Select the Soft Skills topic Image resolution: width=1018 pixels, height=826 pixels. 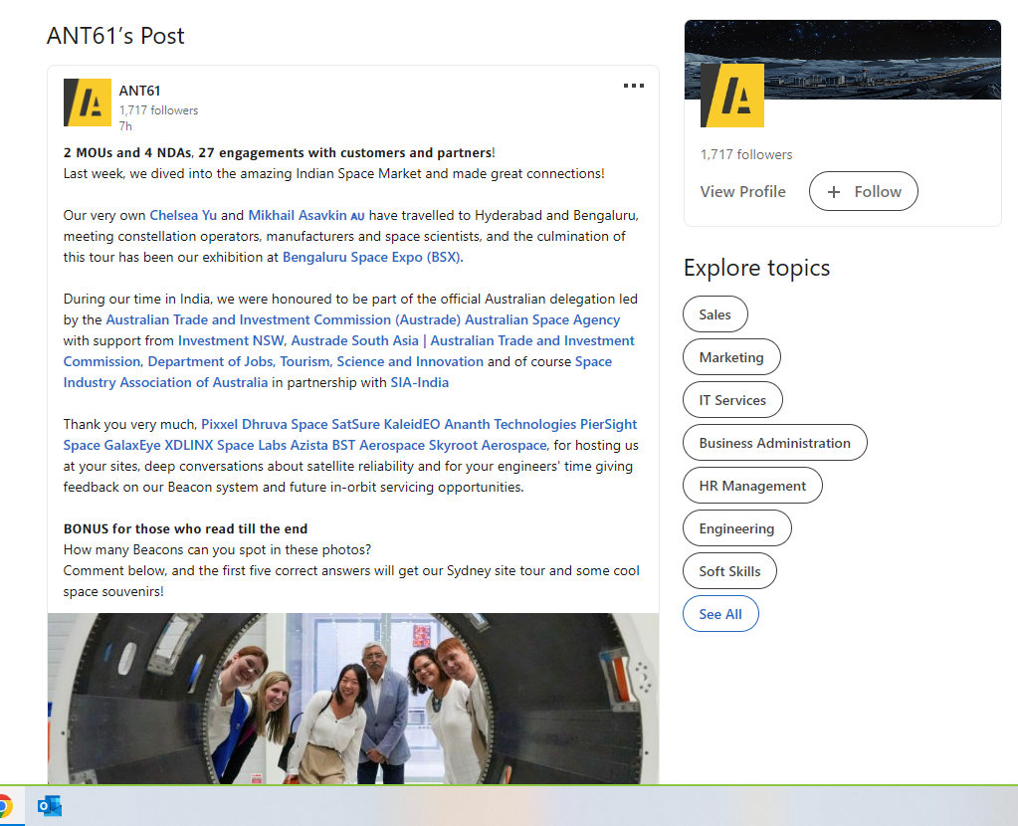729,571
